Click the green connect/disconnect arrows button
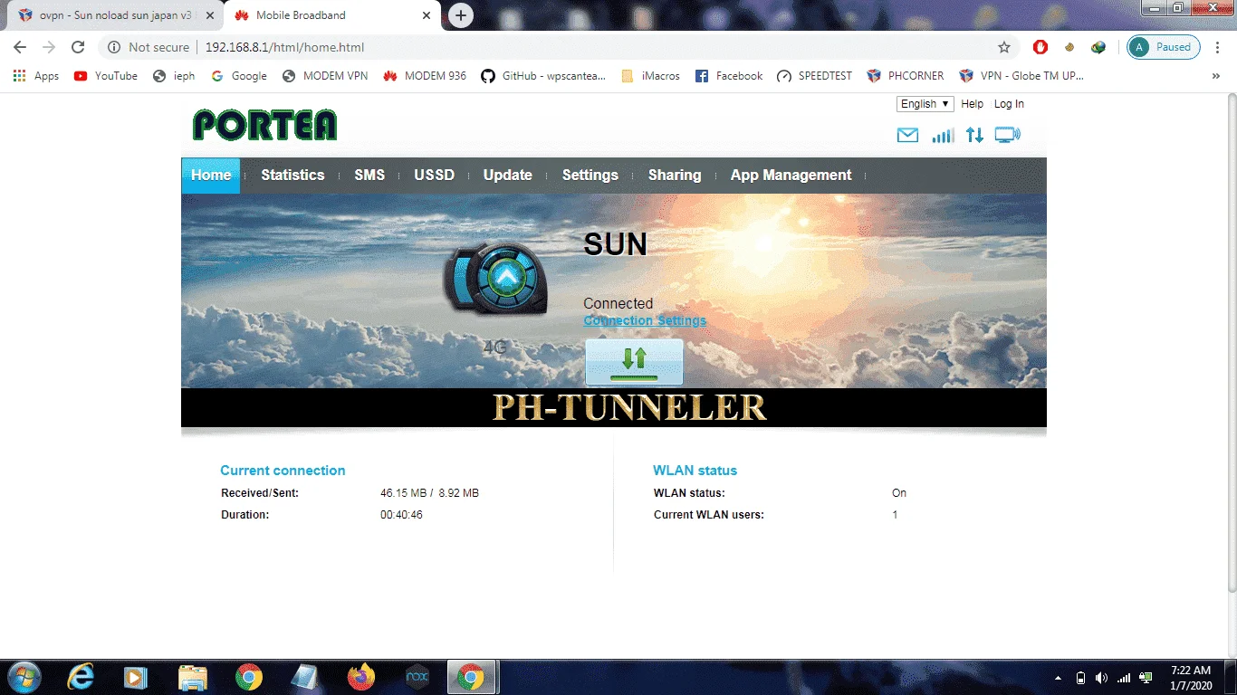The height and width of the screenshot is (695, 1237). tap(634, 362)
